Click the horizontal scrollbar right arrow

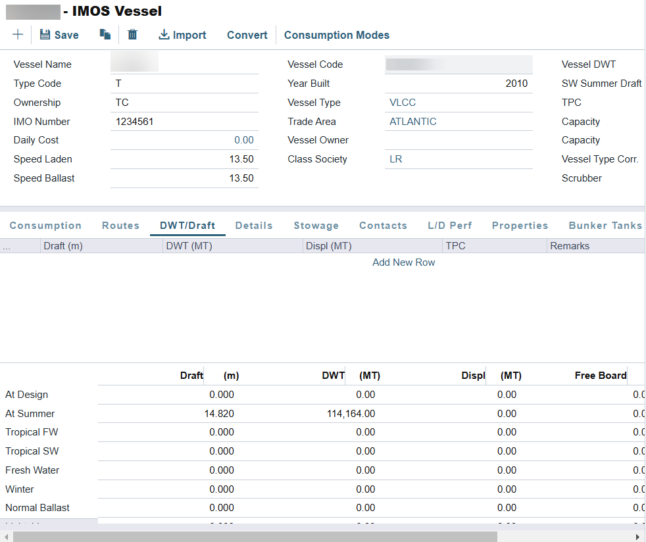[x=637, y=537]
